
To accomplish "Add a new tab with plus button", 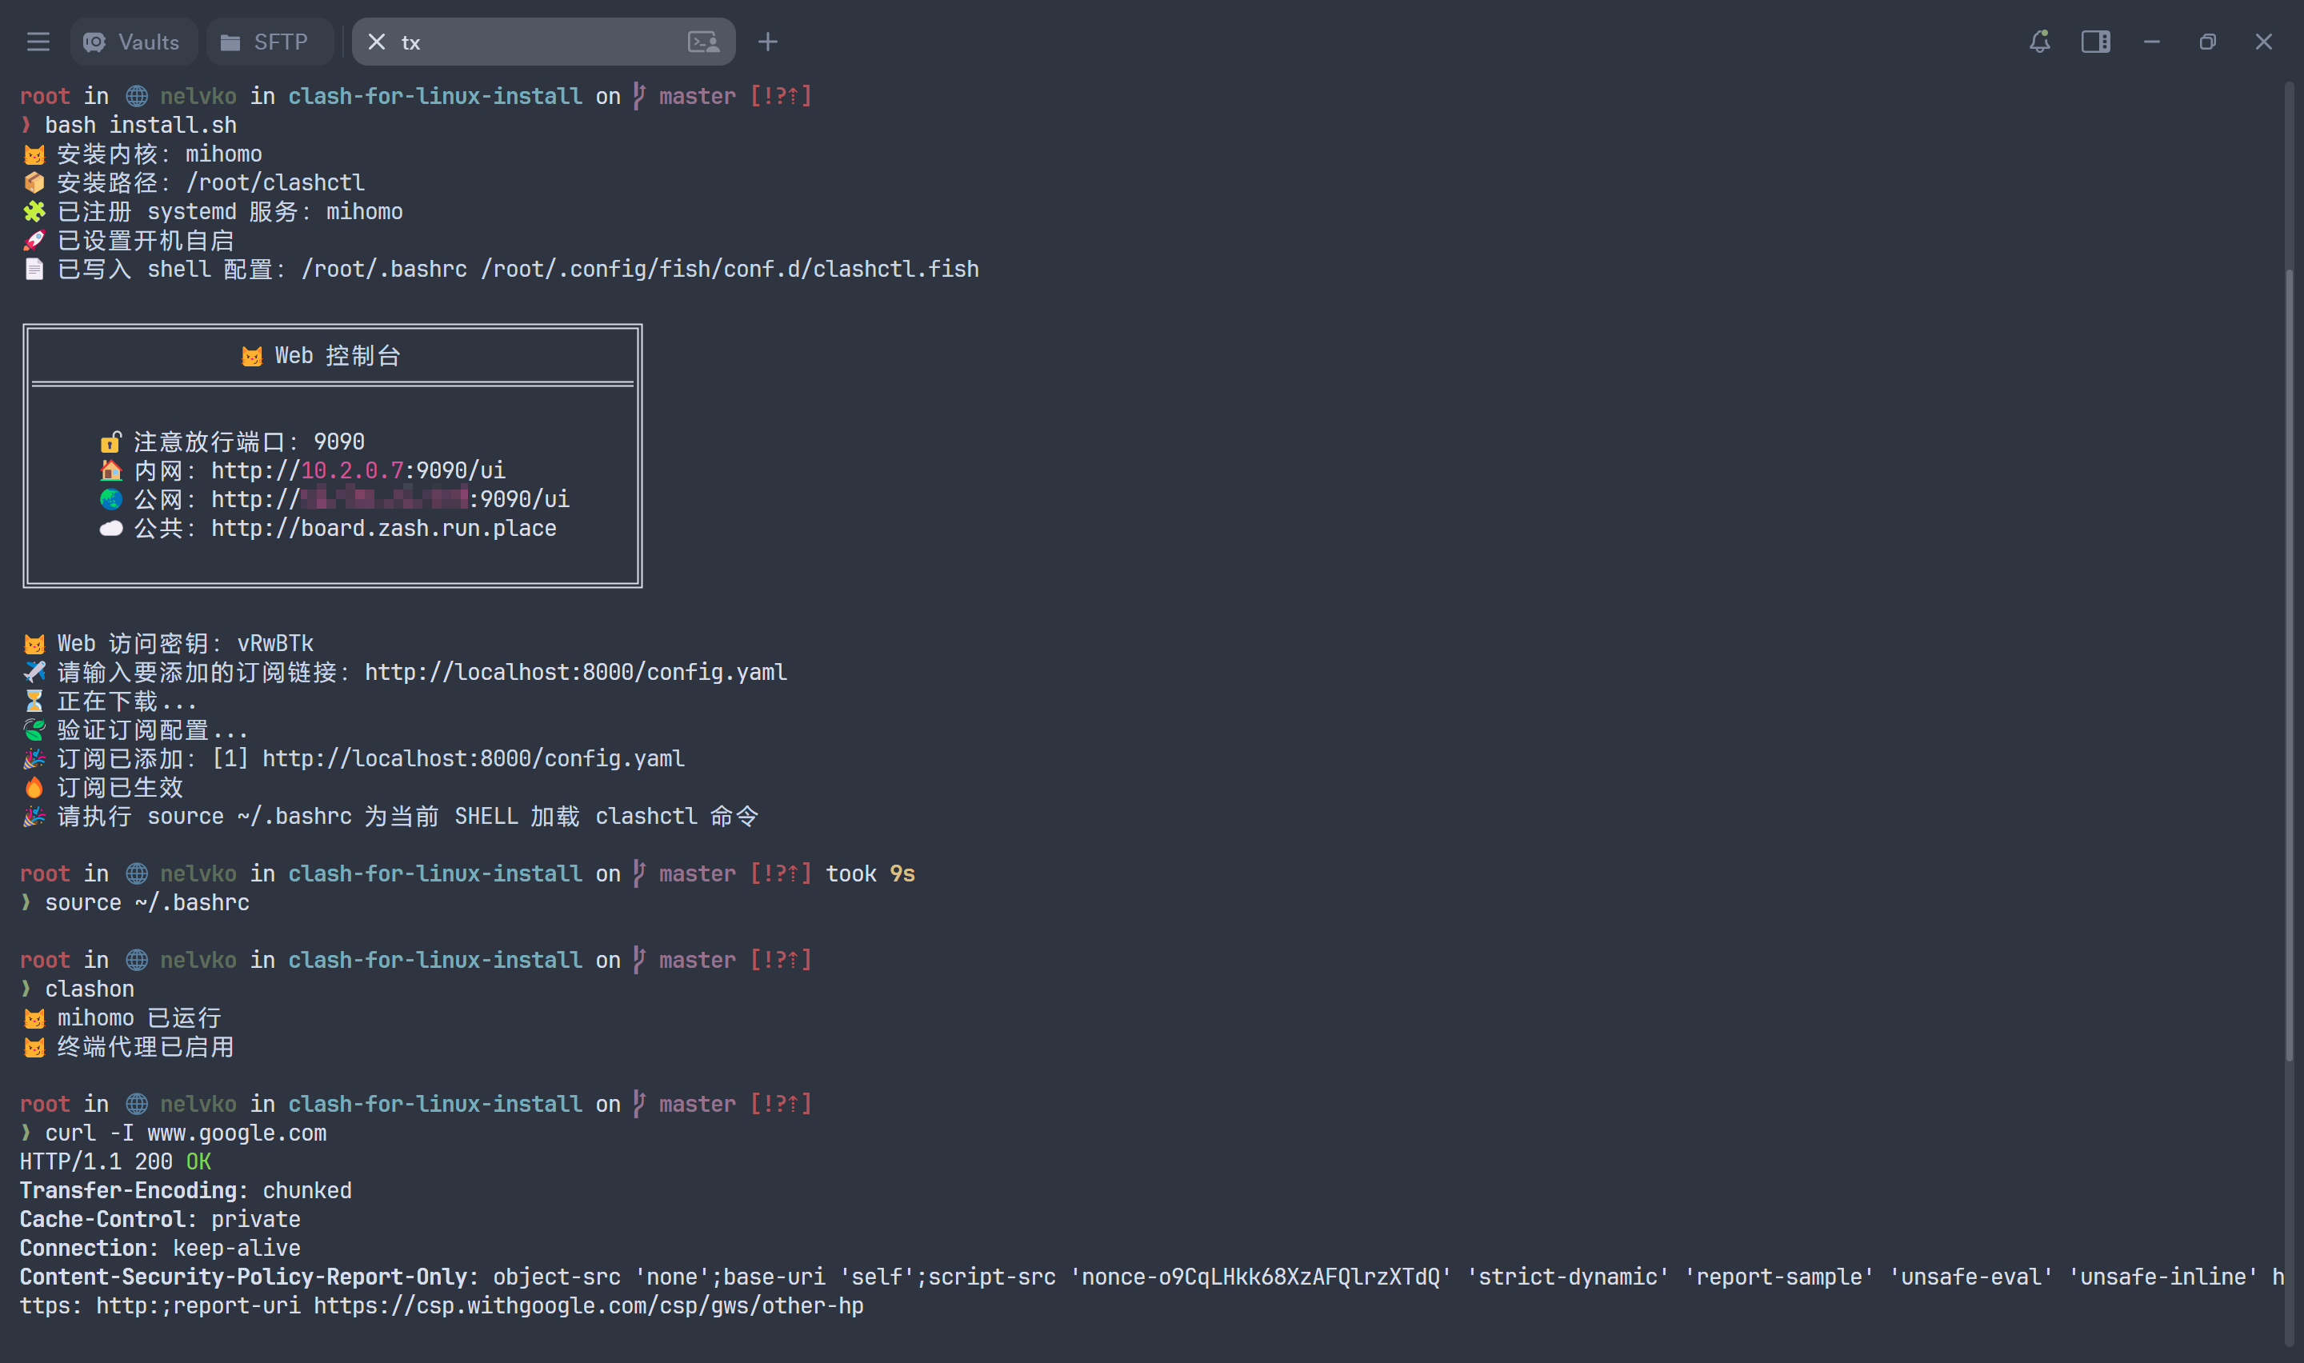I will (x=768, y=42).
